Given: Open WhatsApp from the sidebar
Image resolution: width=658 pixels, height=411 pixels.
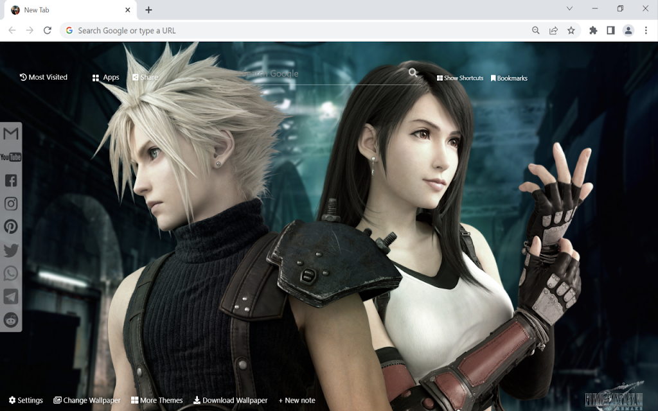Looking at the screenshot, I should tap(11, 274).
